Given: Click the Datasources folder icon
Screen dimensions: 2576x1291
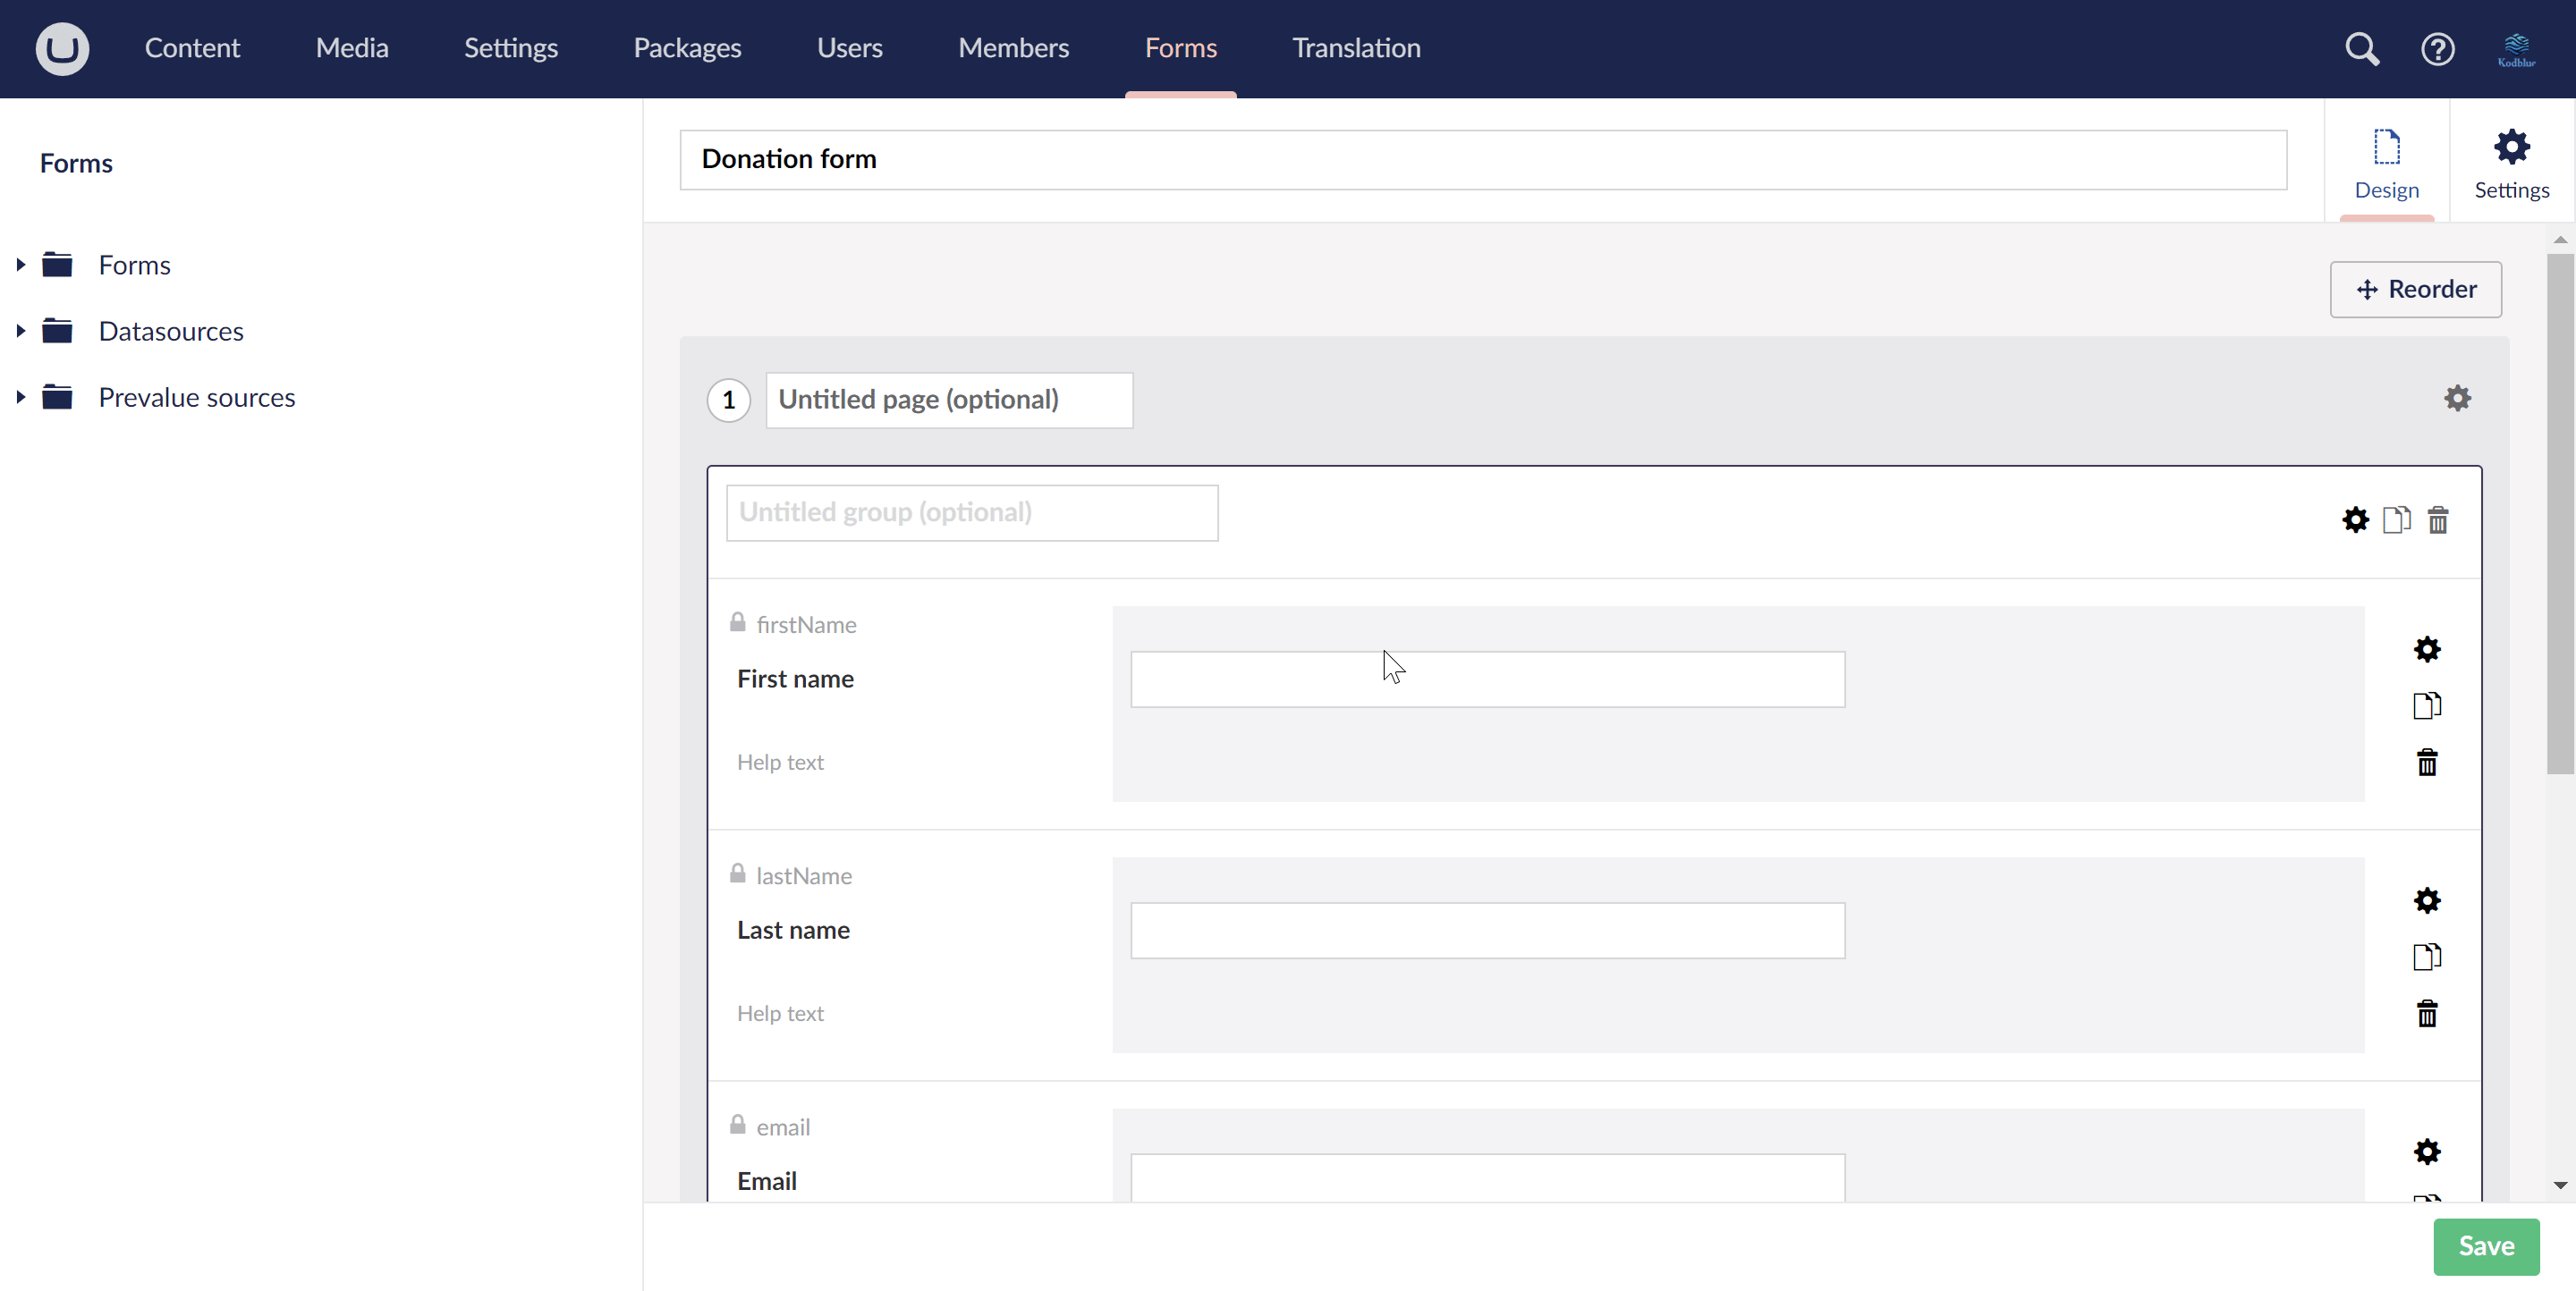Looking at the screenshot, I should point(57,331).
